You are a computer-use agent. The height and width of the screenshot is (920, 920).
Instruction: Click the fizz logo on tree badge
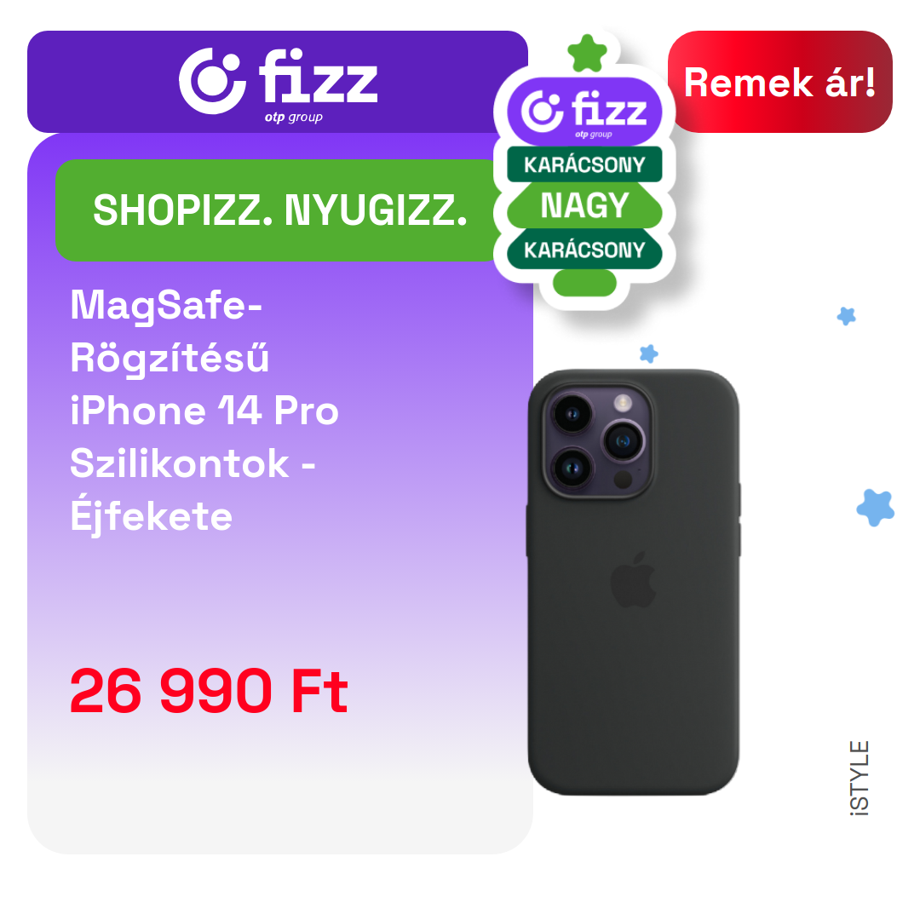[x=584, y=112]
